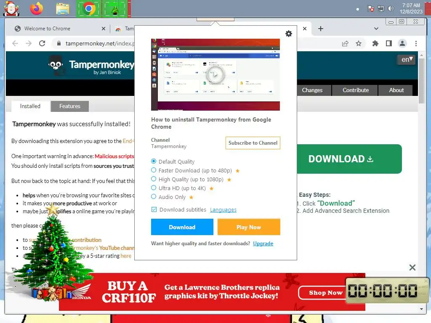This screenshot has height=323, width=431.
Task: Close the bottom banner ad
Action: tap(412, 267)
